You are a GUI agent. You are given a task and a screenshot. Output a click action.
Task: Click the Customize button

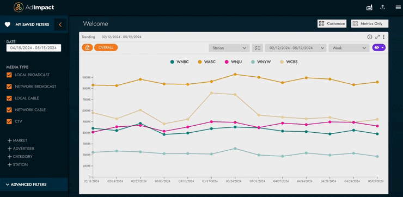[x=332, y=23]
